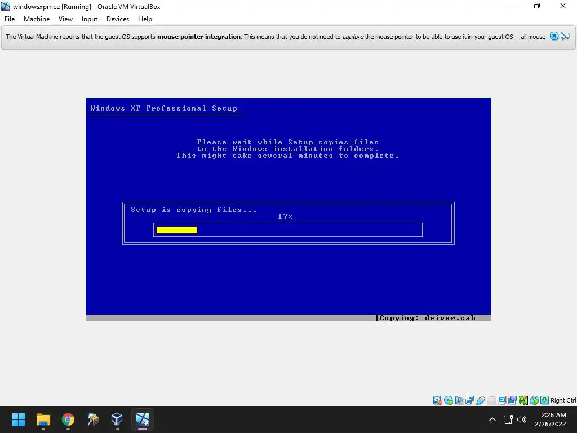Image resolution: width=577 pixels, height=433 pixels.
Task: Close the VirtualBox VM window
Action: [563, 6]
